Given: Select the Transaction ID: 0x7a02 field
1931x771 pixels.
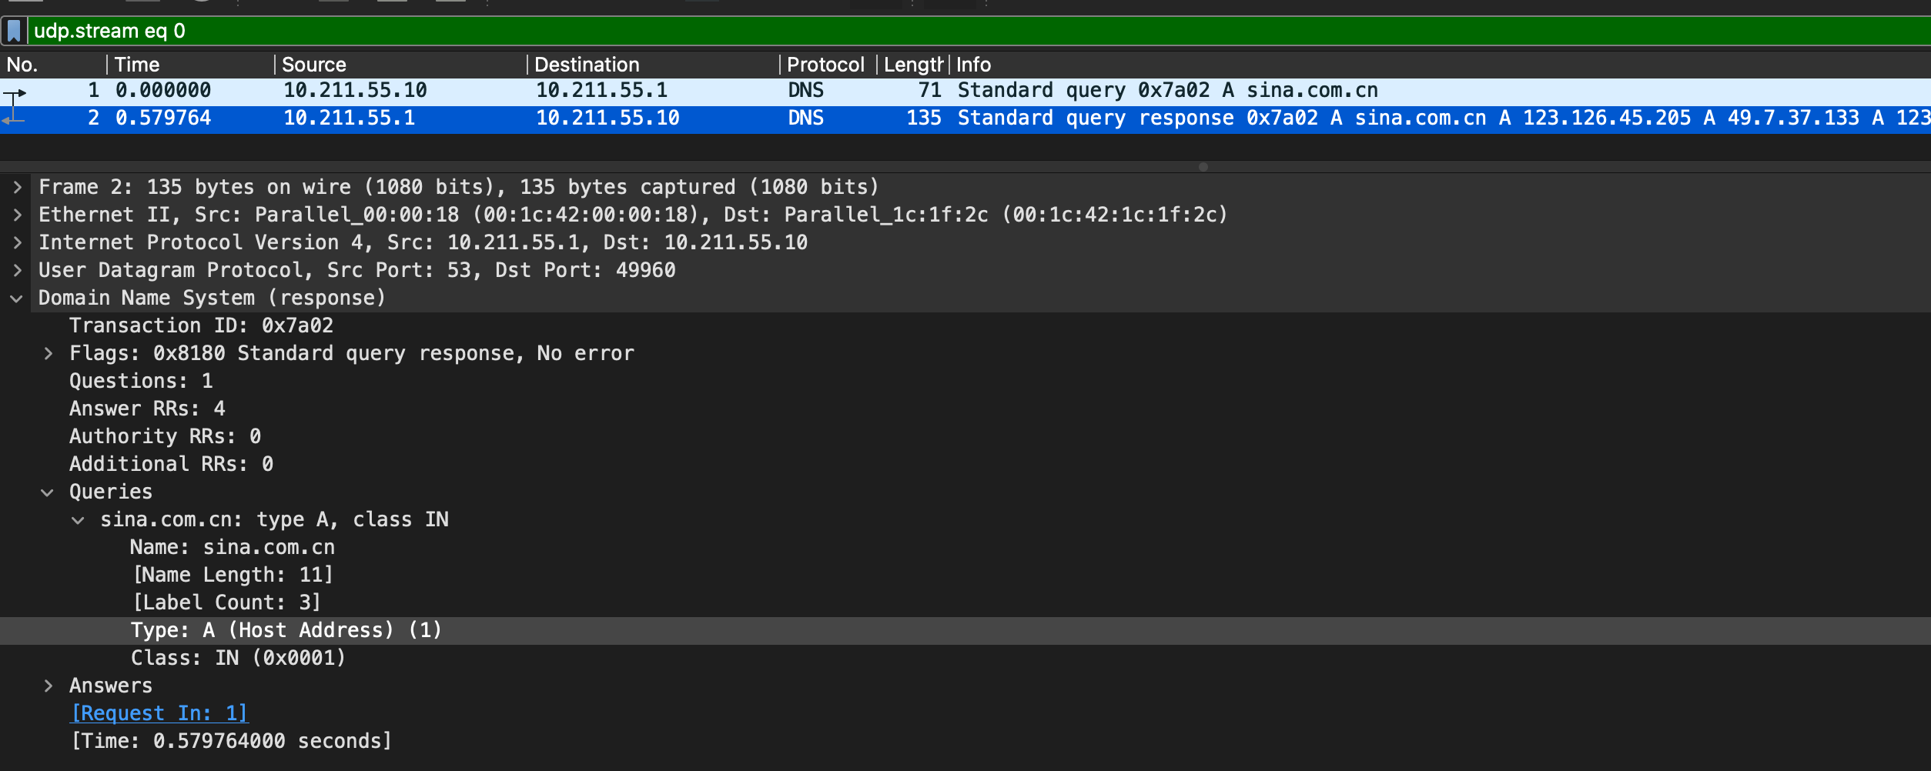Looking at the screenshot, I should tap(201, 325).
